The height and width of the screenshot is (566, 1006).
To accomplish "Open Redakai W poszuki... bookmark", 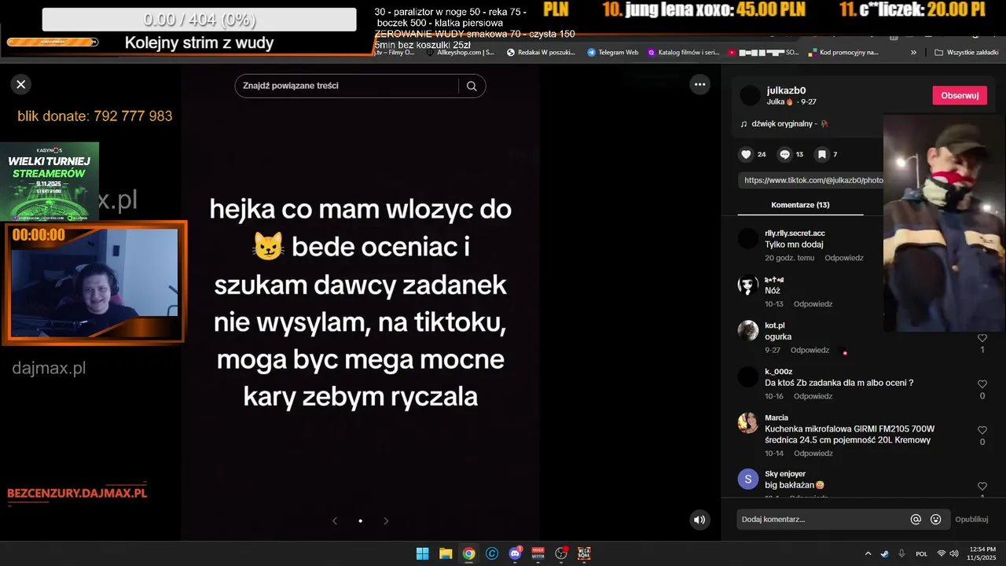I will coord(541,53).
